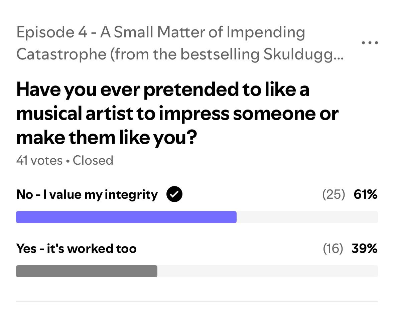
Task: Click the truncated 'Skuldugg...' text
Action: click(x=303, y=54)
